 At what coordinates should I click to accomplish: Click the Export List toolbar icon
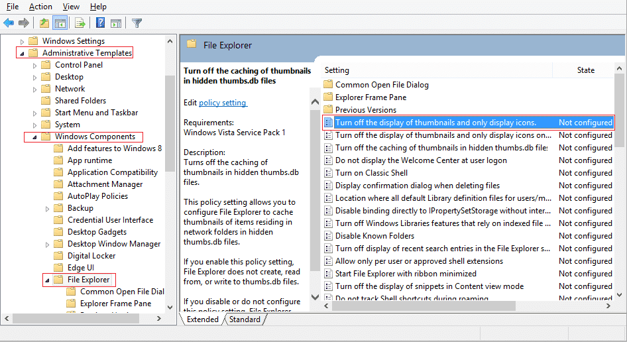(80, 23)
